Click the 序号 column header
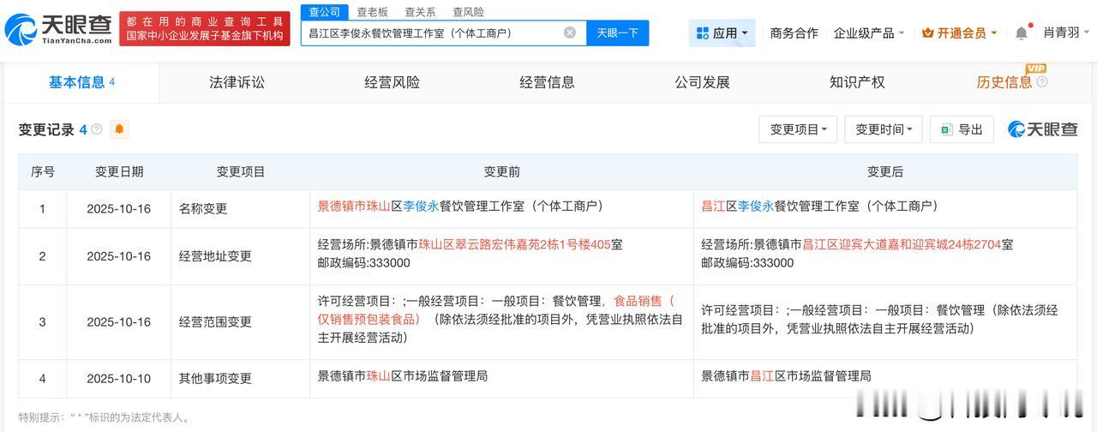 click(x=43, y=171)
